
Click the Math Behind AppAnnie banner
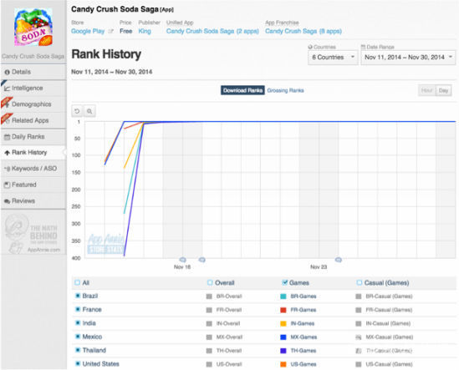[33, 233]
